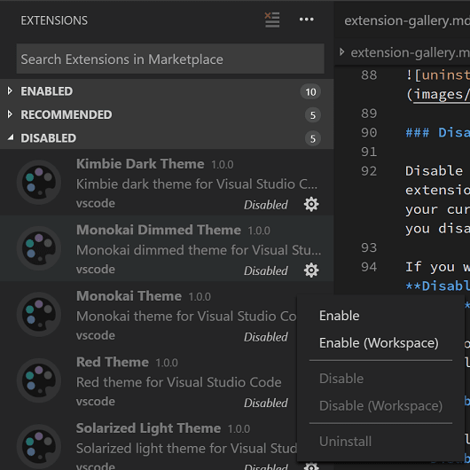Screen dimensions: 470x470
Task: Click line number 92 in the editor
Action: [x=369, y=171]
